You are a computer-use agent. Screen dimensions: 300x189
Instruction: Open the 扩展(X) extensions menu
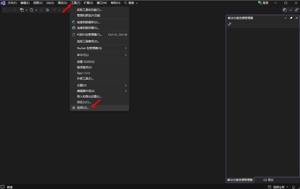(88, 3)
